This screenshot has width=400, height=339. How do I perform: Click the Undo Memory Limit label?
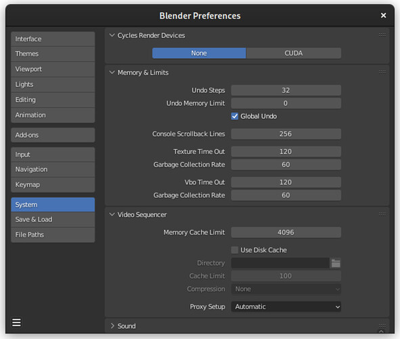click(x=196, y=104)
